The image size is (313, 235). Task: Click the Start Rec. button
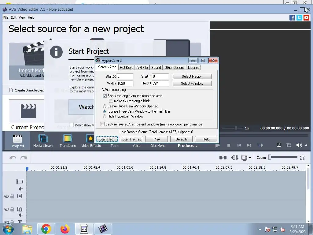coord(107,139)
